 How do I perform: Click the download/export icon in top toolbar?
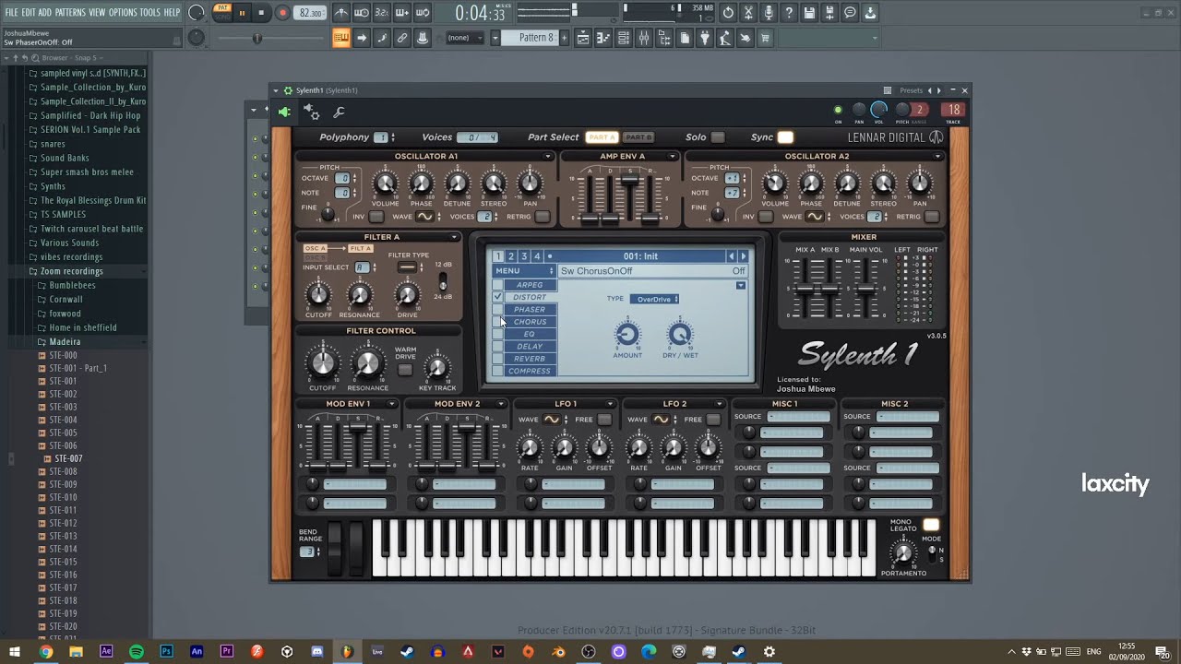(x=870, y=13)
